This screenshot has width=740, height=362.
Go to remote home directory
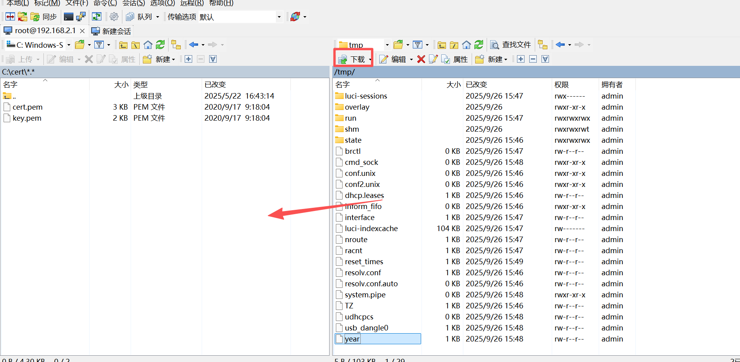tap(466, 45)
